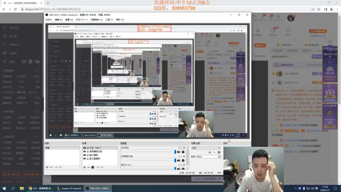Click the Chrome address bar douyu URL
The image size is (341, 192).
pyautogui.click(x=52, y=9)
